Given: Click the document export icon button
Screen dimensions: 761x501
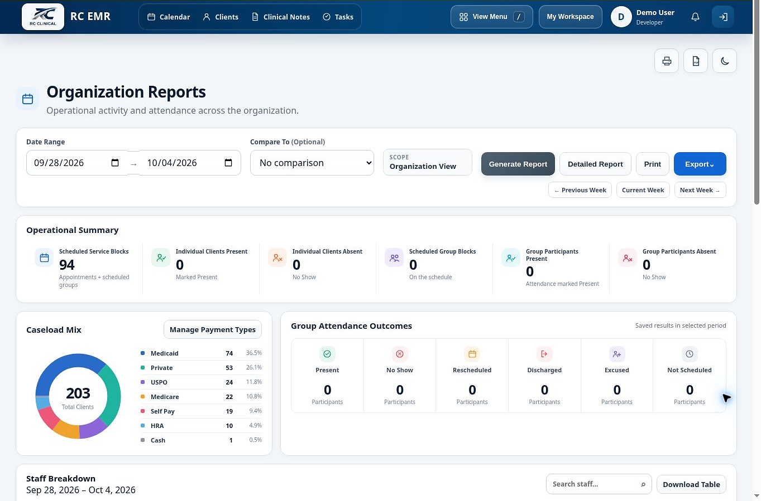Looking at the screenshot, I should (x=696, y=61).
